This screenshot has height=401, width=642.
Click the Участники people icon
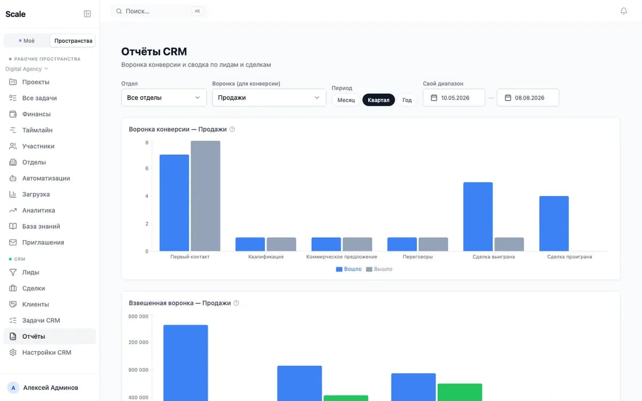pos(13,146)
